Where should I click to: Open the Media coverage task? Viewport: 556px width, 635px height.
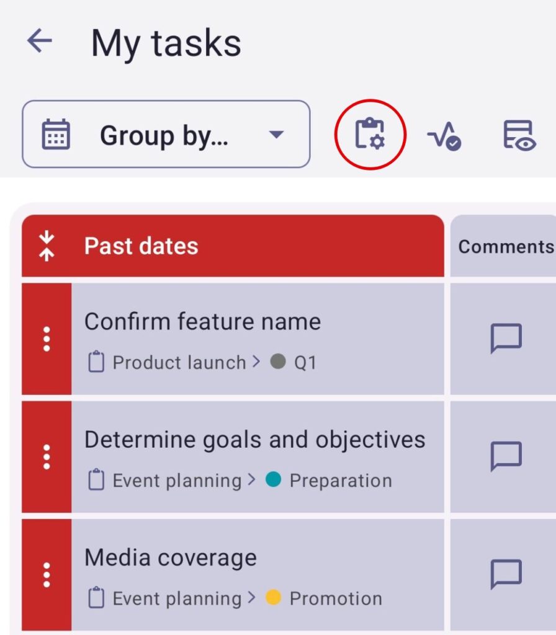coord(170,557)
